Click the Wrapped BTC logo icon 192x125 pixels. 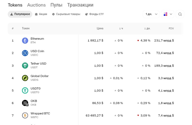25,115
